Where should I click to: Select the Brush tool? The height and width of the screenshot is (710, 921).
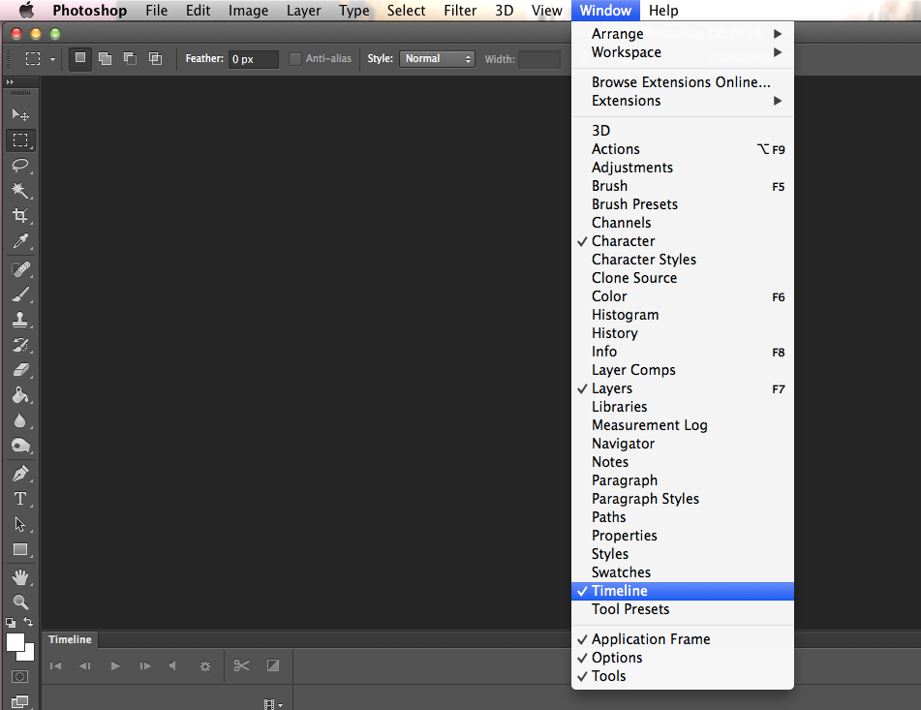[20, 294]
